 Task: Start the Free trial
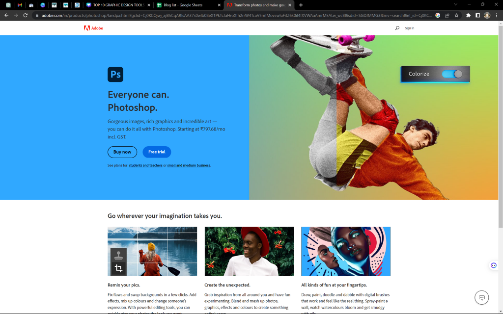pos(157,152)
